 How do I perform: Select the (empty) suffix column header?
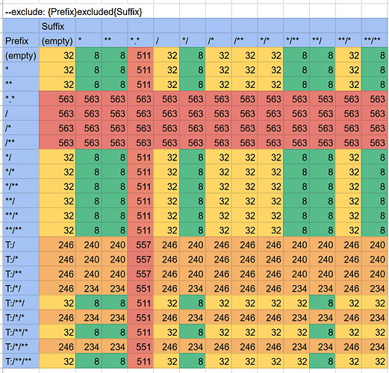(57, 40)
